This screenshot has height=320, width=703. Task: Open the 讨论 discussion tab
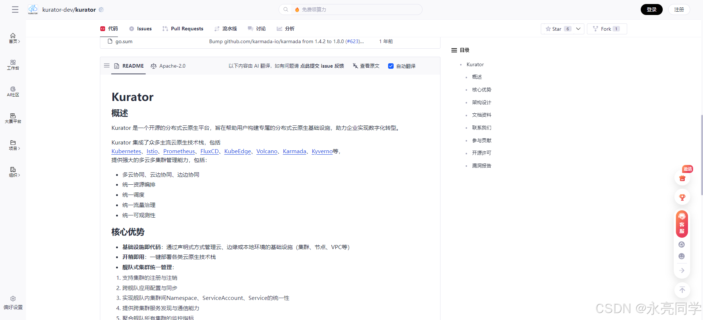[257, 29]
